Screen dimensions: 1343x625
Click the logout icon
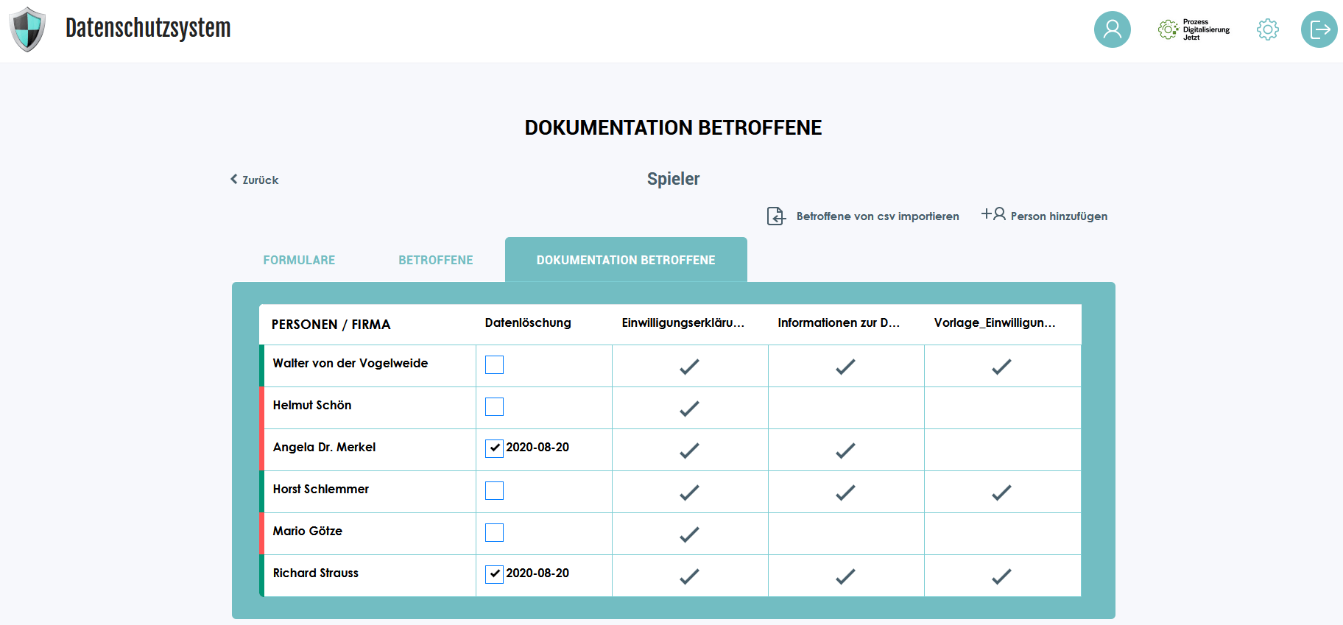1319,29
